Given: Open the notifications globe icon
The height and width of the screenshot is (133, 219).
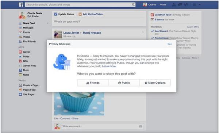Looking at the screenshot, I should [186, 5].
